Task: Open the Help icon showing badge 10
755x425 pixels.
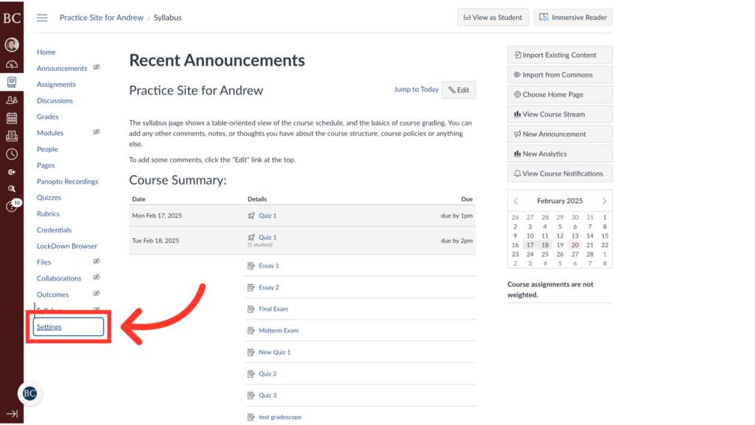Action: click(11, 205)
